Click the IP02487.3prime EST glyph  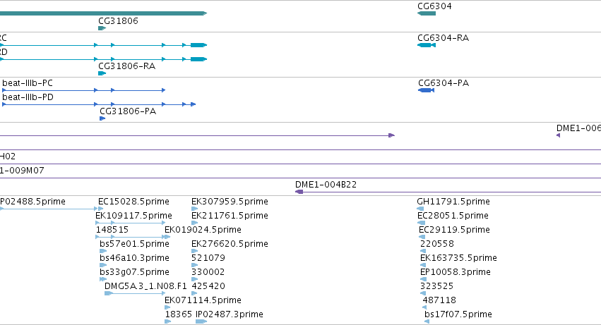(x=201, y=321)
